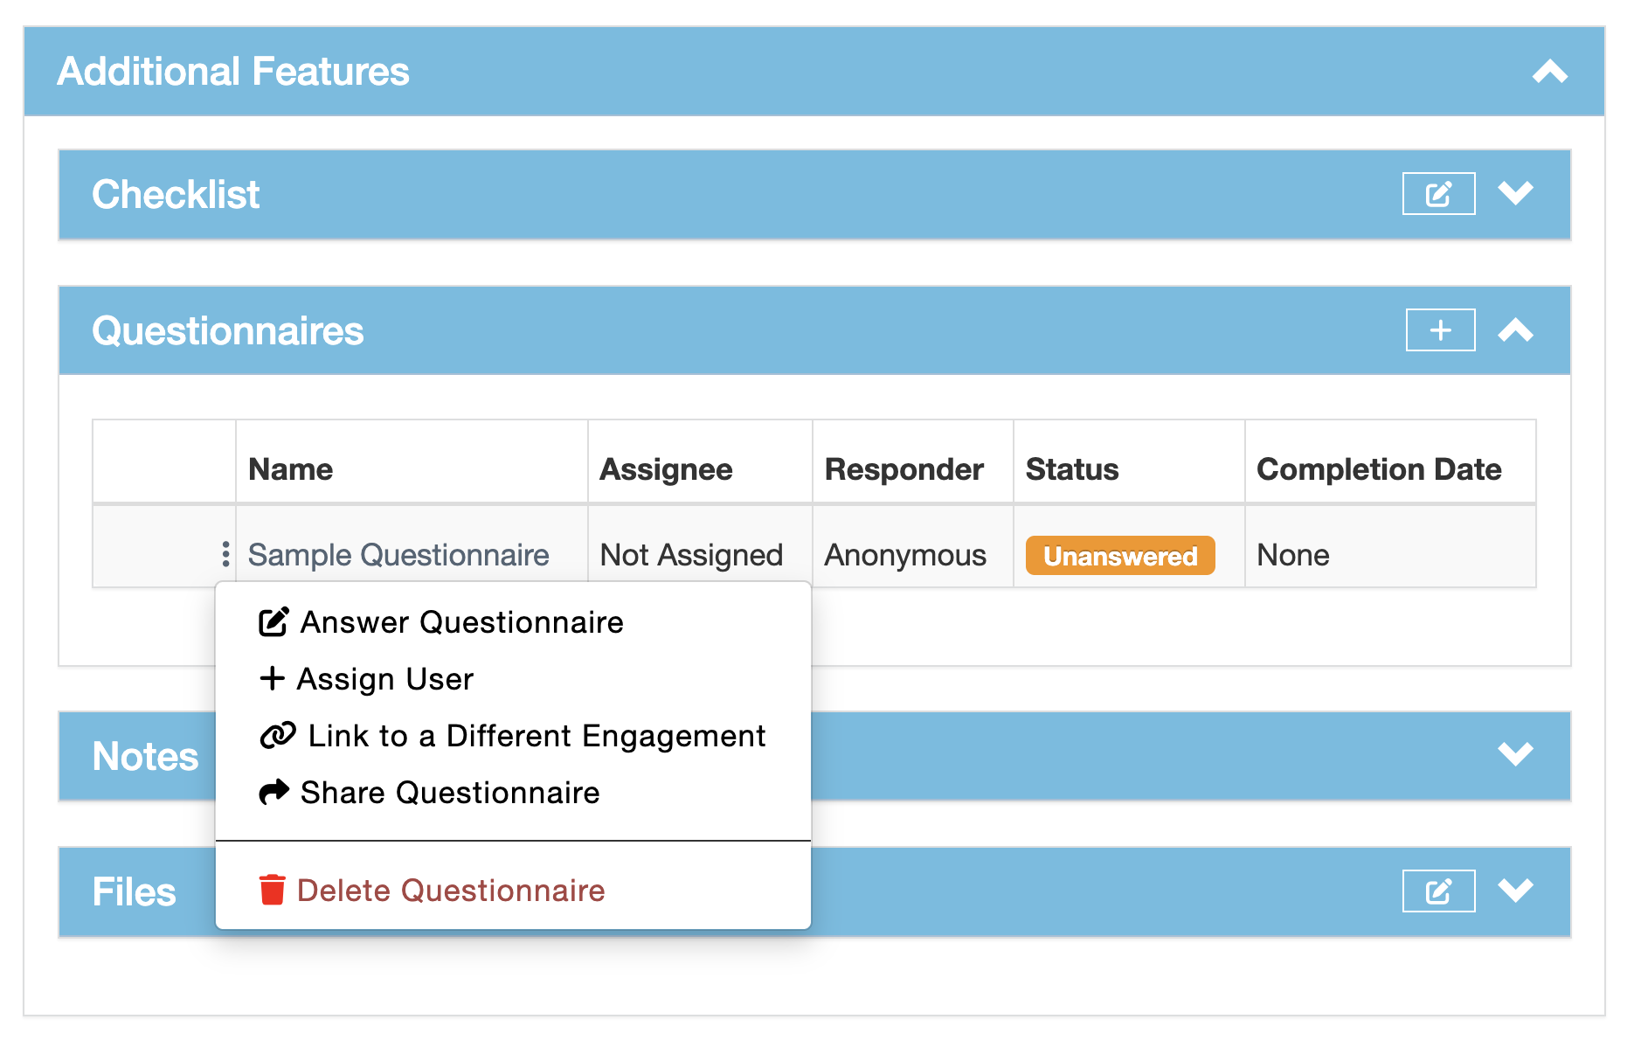Image resolution: width=1627 pixels, height=1040 pixels.
Task: Click the Files edit pencil icon
Action: (x=1438, y=891)
